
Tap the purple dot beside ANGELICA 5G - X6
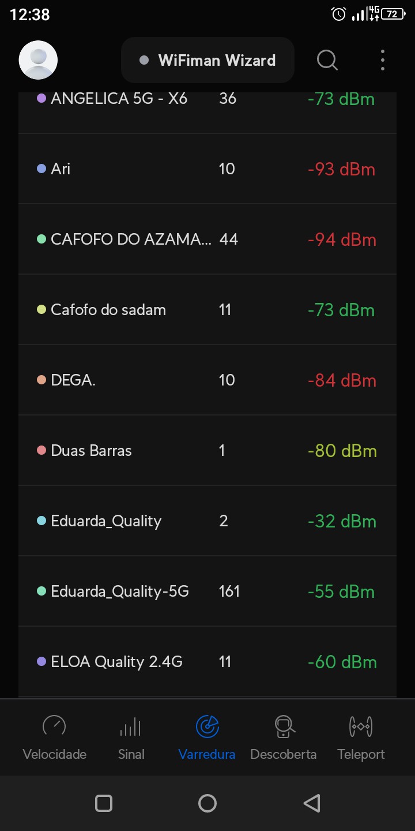coord(41,99)
